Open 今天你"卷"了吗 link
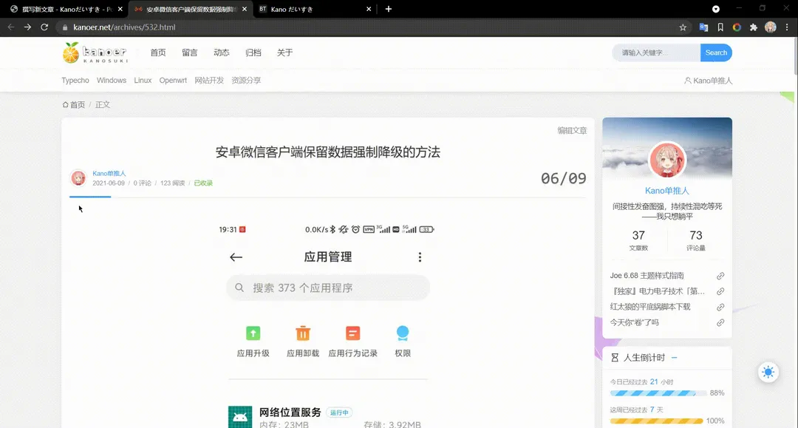 click(634, 322)
